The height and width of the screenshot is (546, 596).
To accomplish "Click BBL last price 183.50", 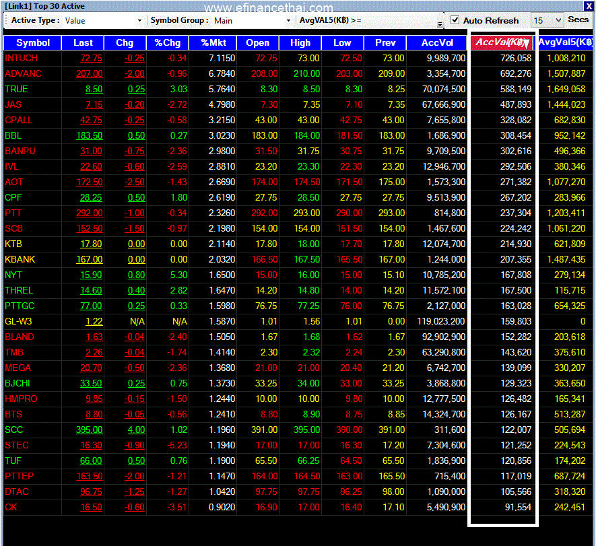I will point(90,135).
